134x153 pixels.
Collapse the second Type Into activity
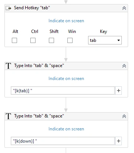click(124, 116)
